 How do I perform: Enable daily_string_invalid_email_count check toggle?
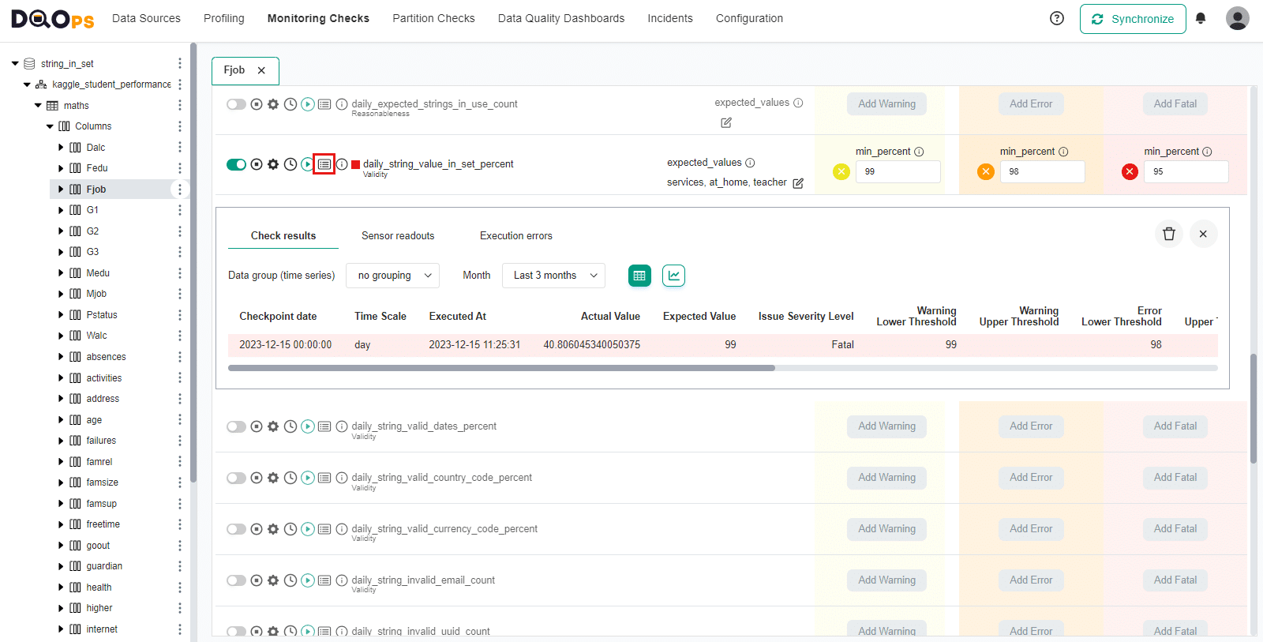[x=236, y=580]
